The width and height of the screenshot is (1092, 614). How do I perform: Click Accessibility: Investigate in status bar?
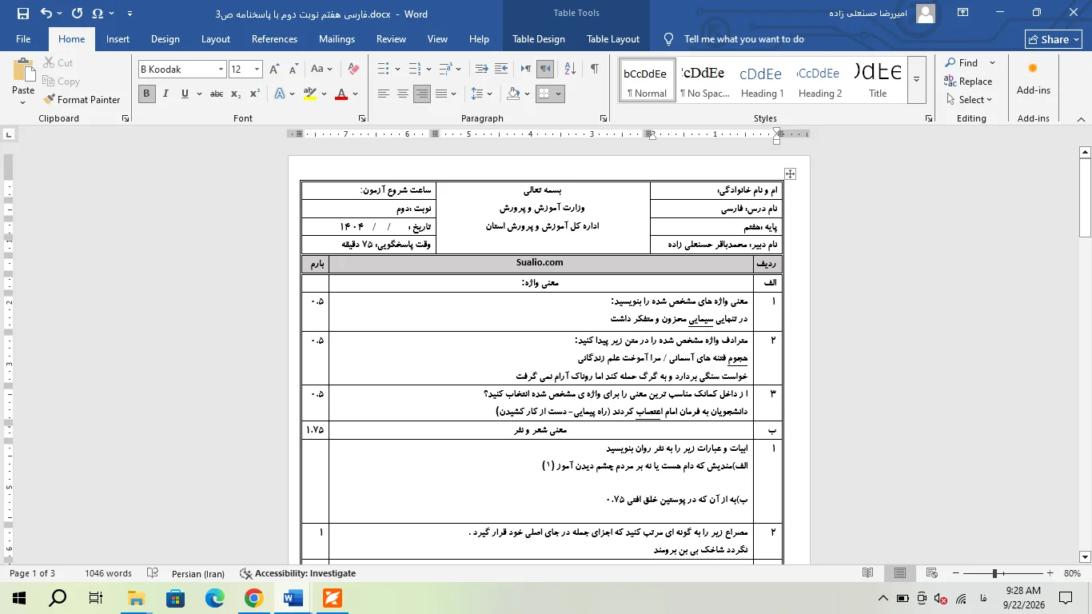(x=298, y=573)
